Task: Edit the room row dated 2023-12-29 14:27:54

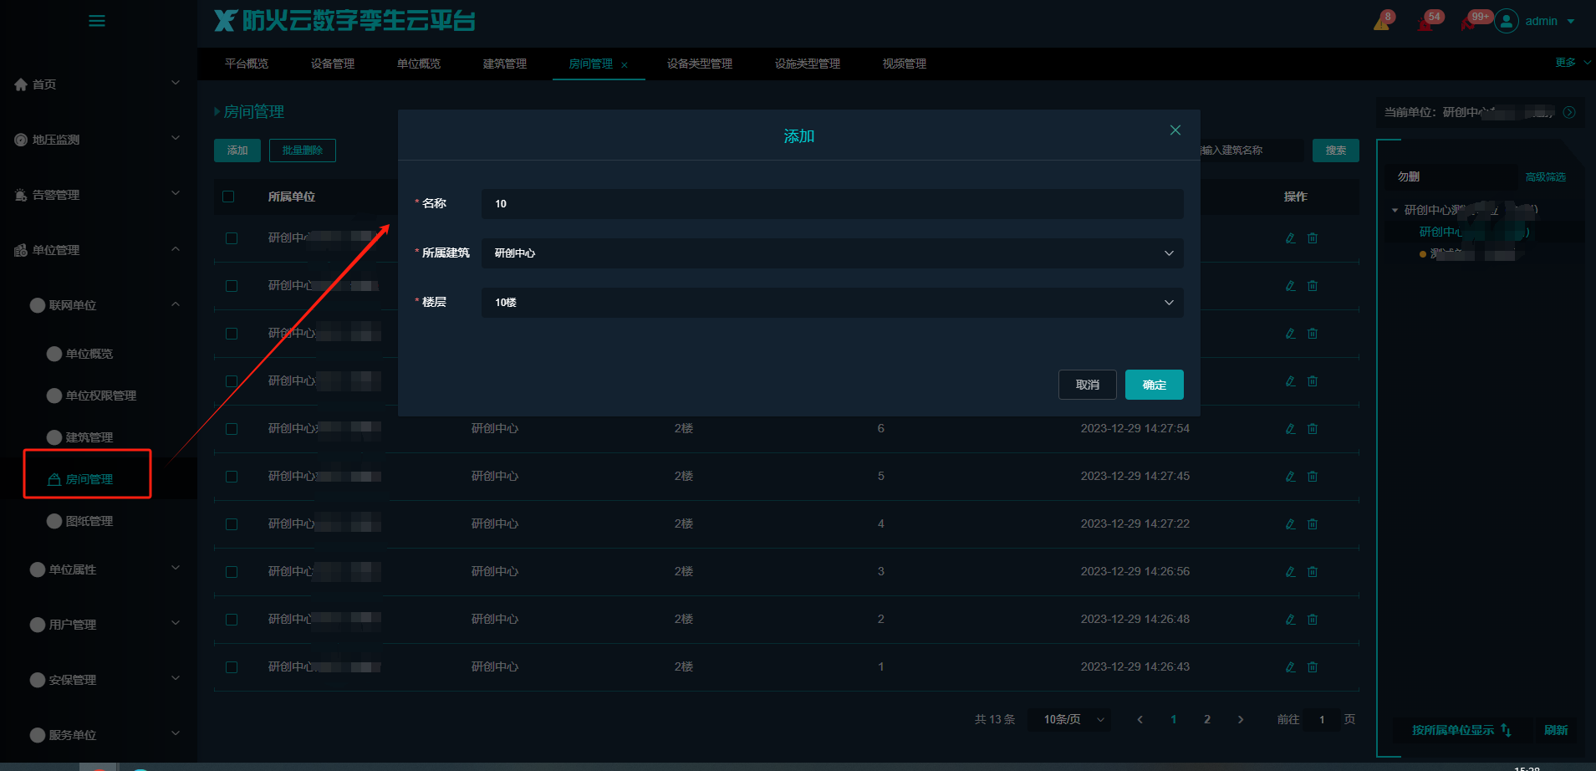Action: point(1291,429)
